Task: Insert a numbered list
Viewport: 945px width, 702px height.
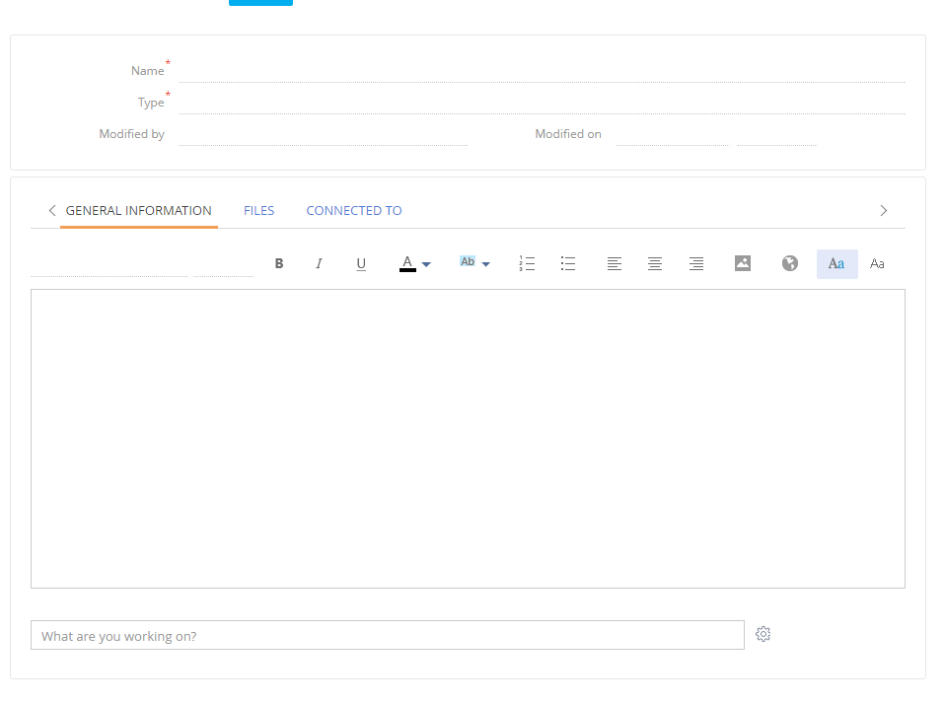Action: (527, 264)
